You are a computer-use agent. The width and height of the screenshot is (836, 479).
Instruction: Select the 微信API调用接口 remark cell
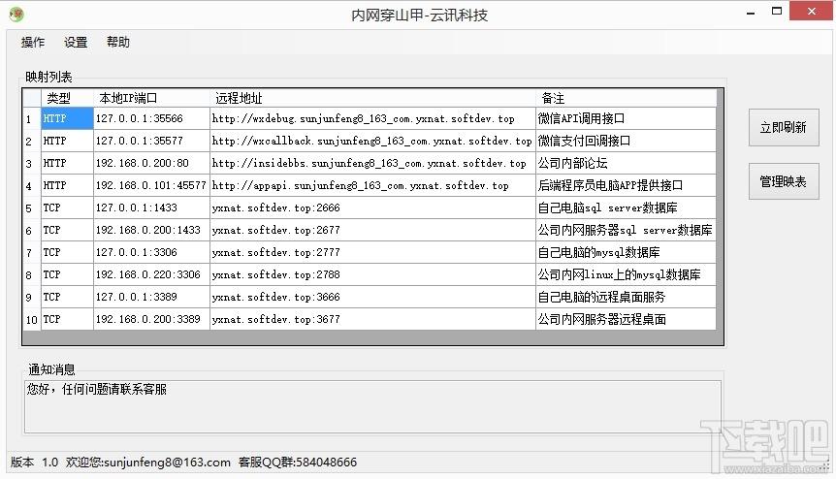click(626, 118)
